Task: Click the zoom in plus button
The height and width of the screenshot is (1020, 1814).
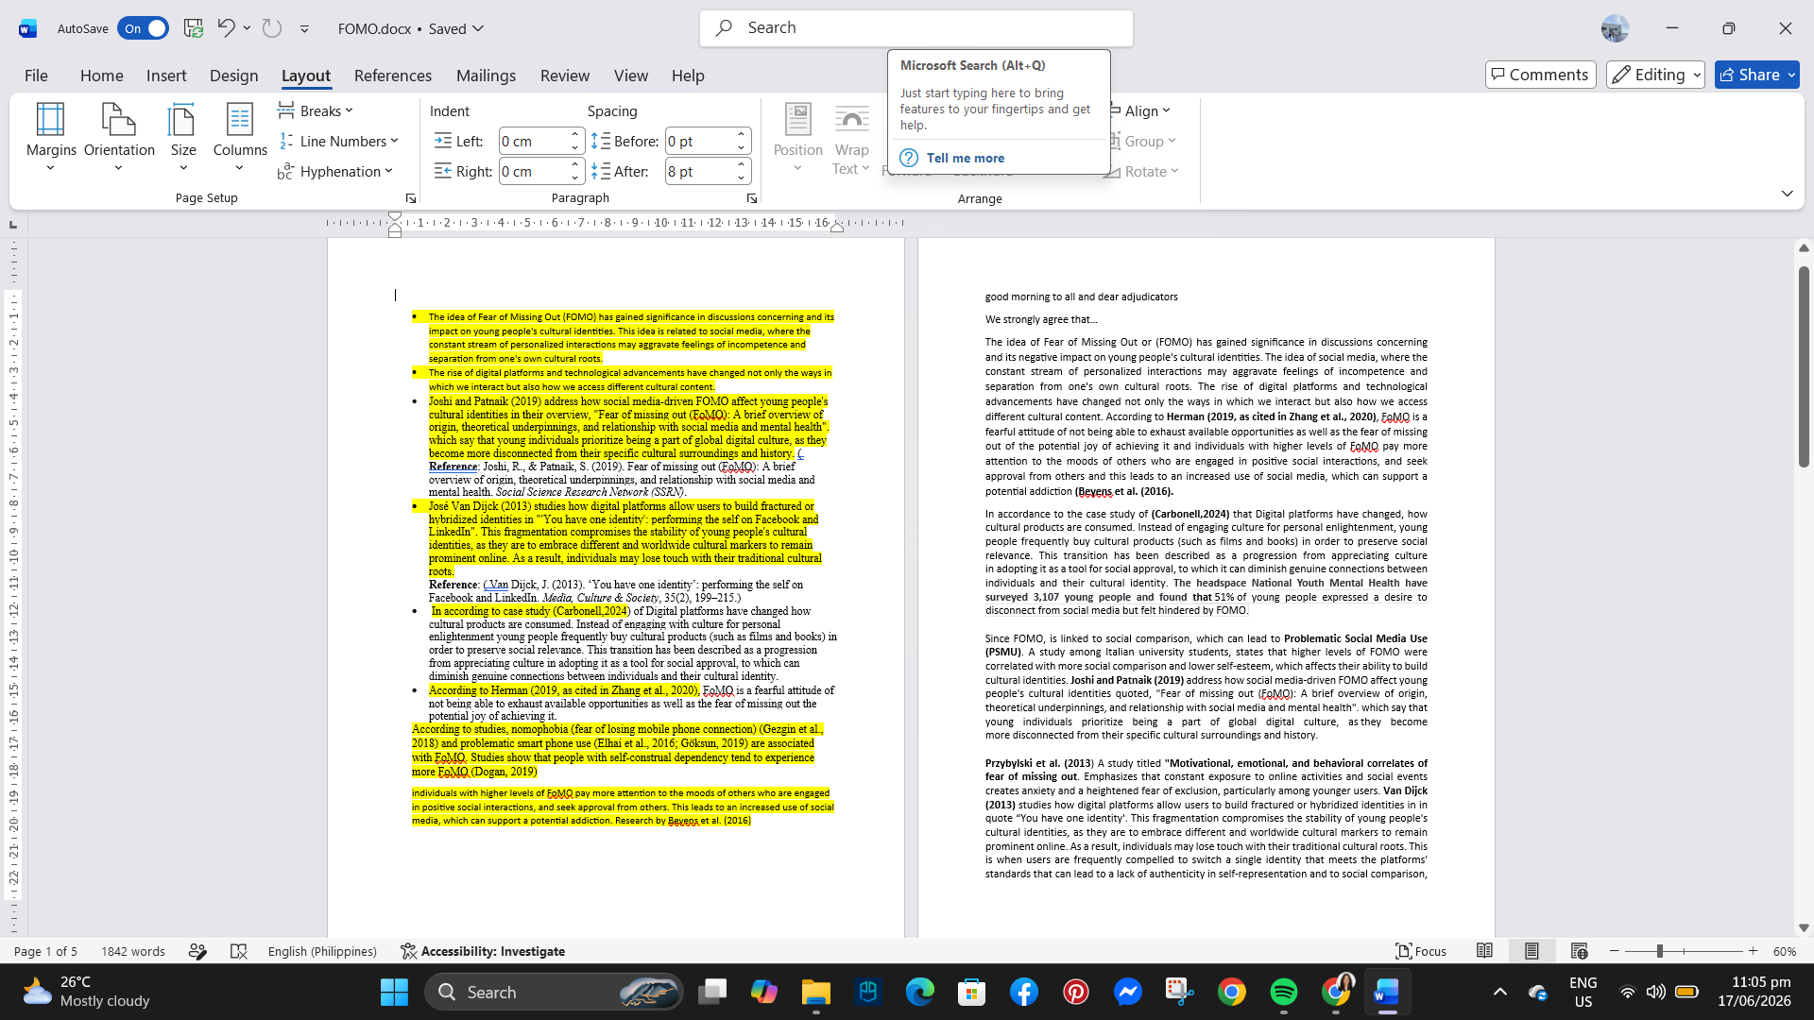Action: 1754,951
